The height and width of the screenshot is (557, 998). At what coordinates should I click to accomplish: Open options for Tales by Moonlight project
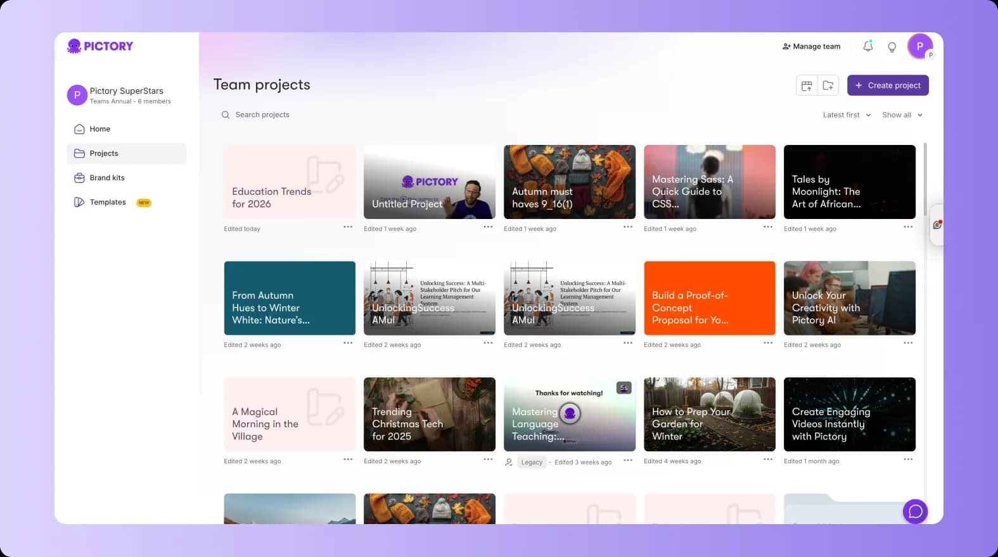tap(908, 227)
